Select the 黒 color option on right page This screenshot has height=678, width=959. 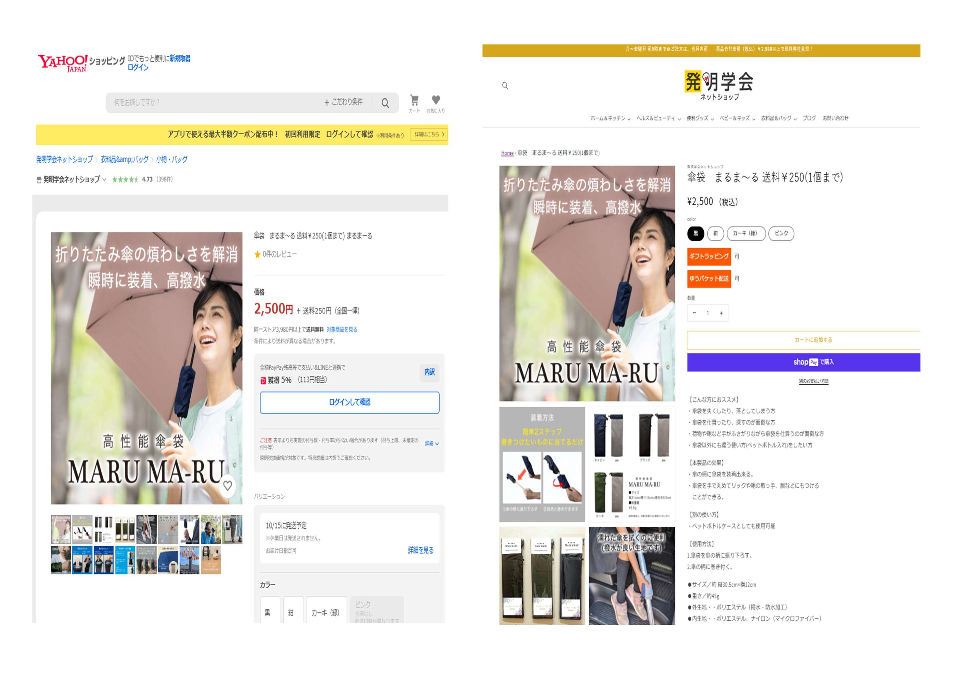[x=695, y=233]
